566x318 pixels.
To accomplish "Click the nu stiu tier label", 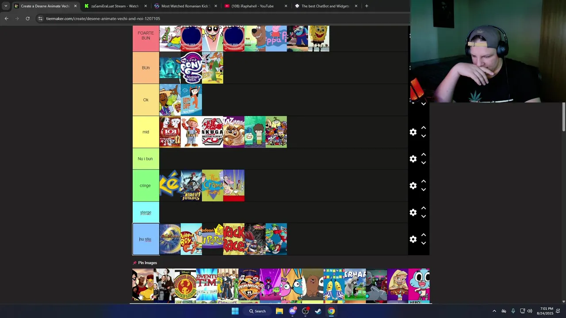I will [146, 239].
